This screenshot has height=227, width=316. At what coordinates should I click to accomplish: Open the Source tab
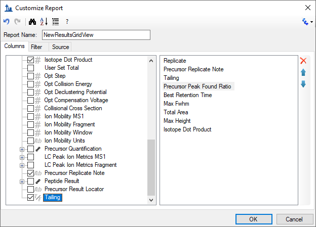click(x=60, y=47)
